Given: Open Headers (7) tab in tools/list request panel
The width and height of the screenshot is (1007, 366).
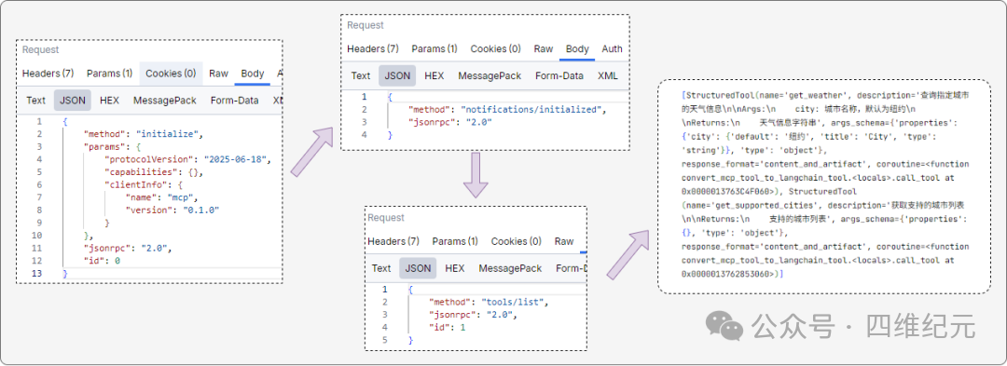Looking at the screenshot, I should pos(393,241).
